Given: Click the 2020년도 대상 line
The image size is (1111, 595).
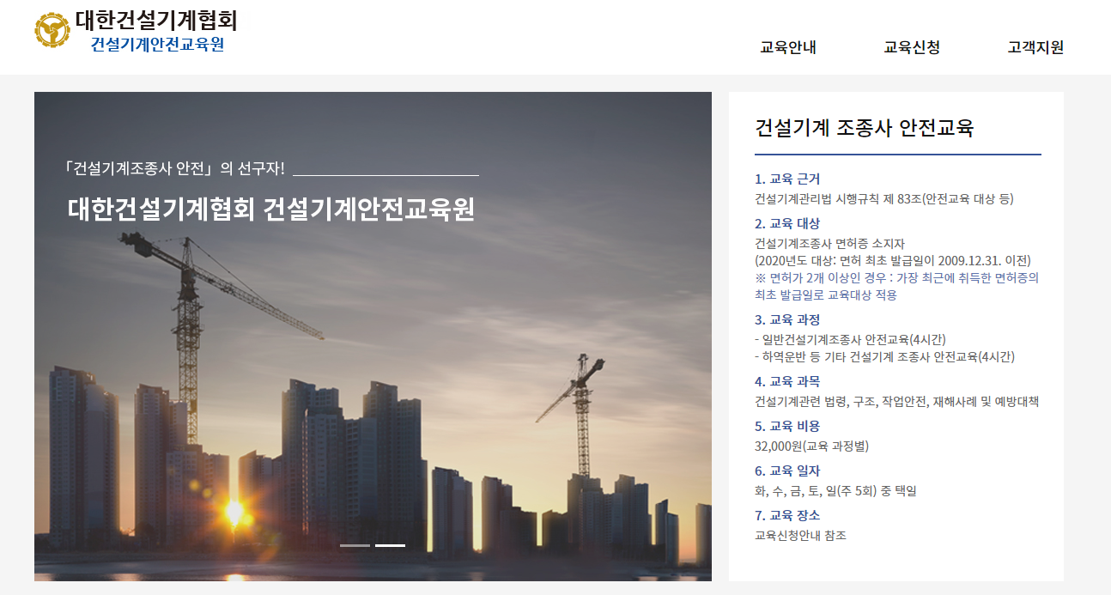Looking at the screenshot, I should coord(893,260).
